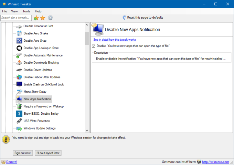Screen dimensions: 234x165
Task: Select Windows Update Settings tweak
Action: coord(40,128)
